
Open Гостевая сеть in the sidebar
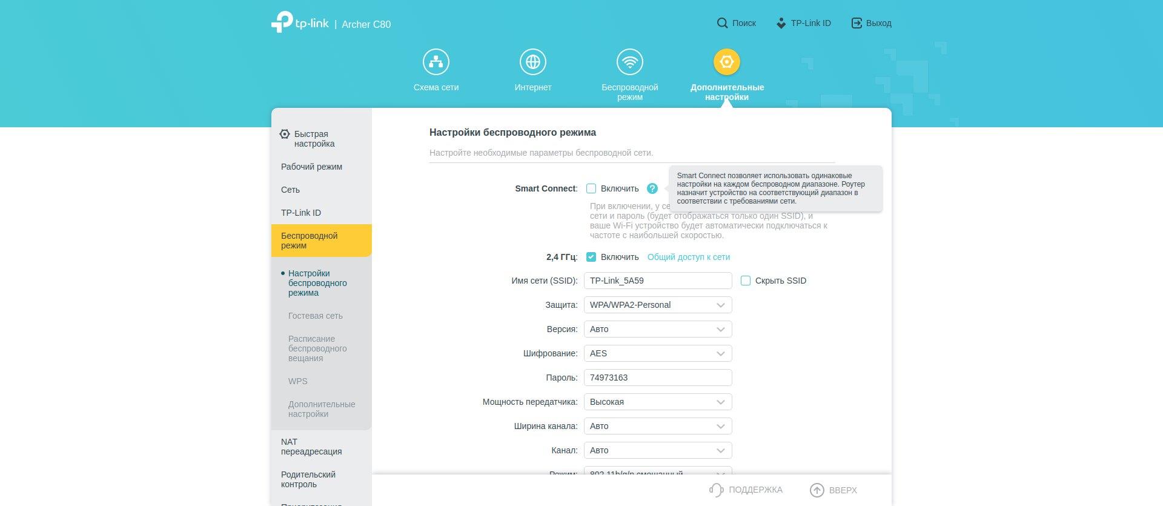(315, 316)
